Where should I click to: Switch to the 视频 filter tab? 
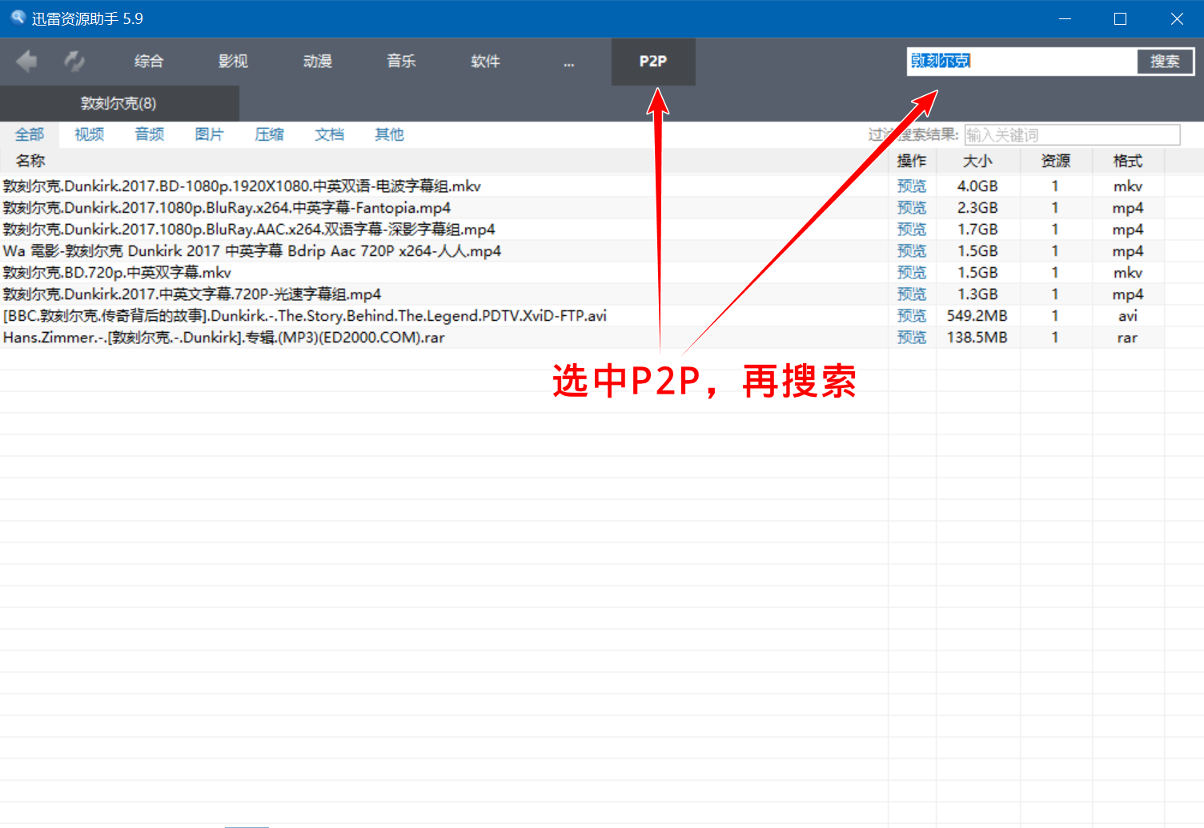click(x=89, y=134)
